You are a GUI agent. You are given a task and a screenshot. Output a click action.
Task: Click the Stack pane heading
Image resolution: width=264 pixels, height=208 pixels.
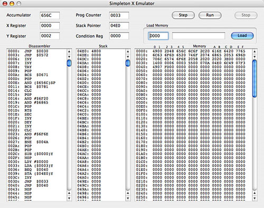pos(103,46)
